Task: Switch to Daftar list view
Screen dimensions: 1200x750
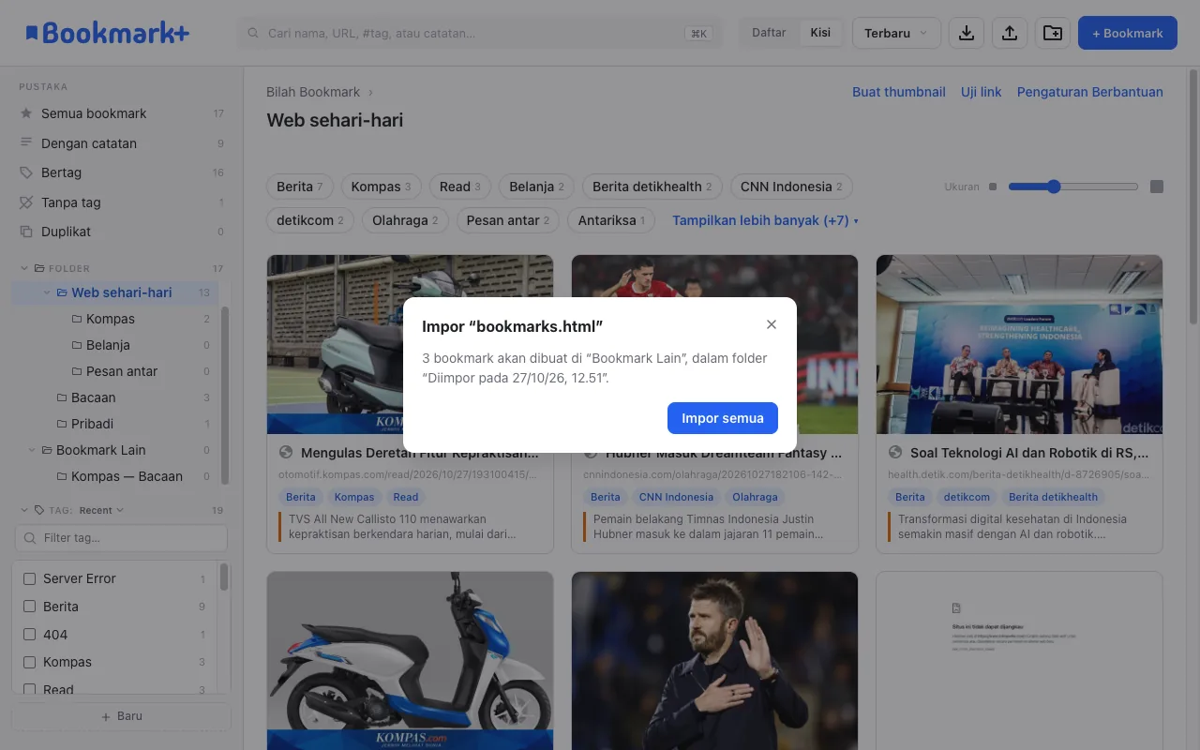Action: pyautogui.click(x=769, y=33)
